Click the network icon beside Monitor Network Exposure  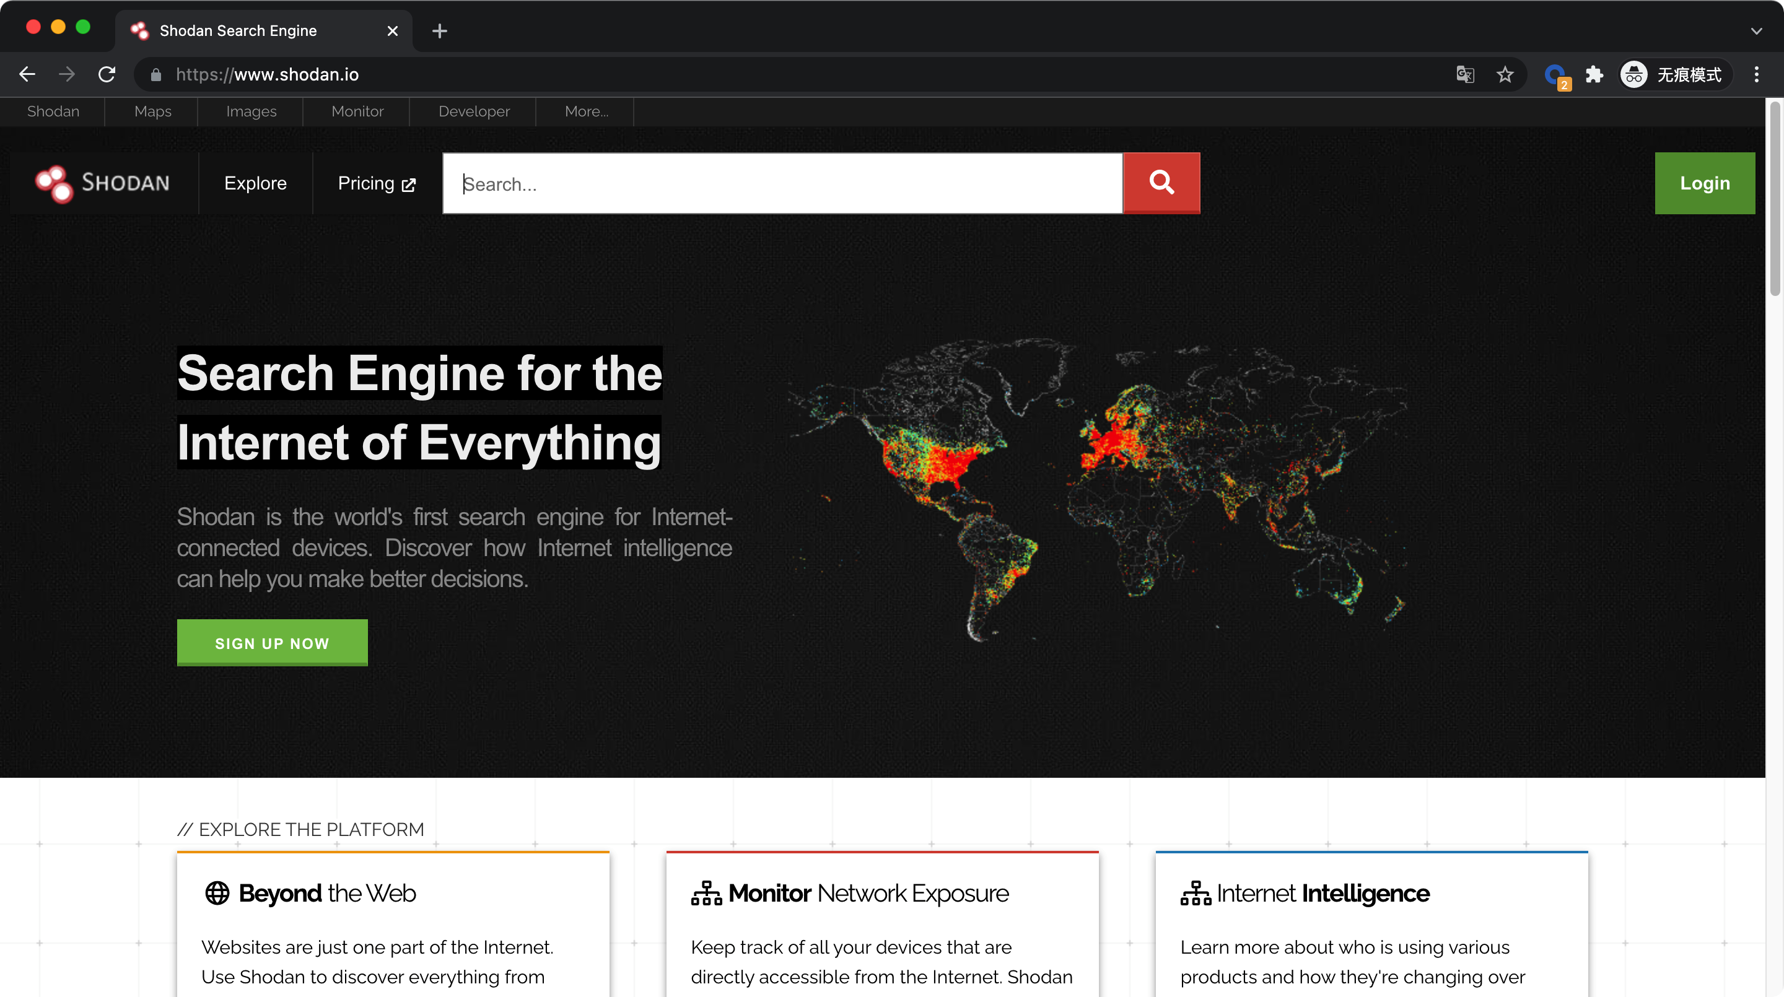tap(706, 893)
